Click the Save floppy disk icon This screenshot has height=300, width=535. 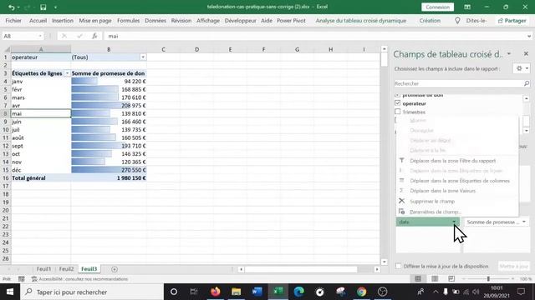coord(43,7)
